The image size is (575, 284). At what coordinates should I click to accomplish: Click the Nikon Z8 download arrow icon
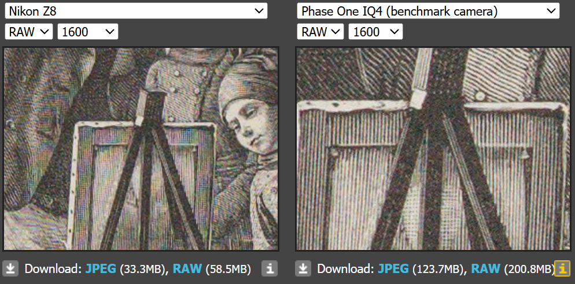tap(11, 269)
